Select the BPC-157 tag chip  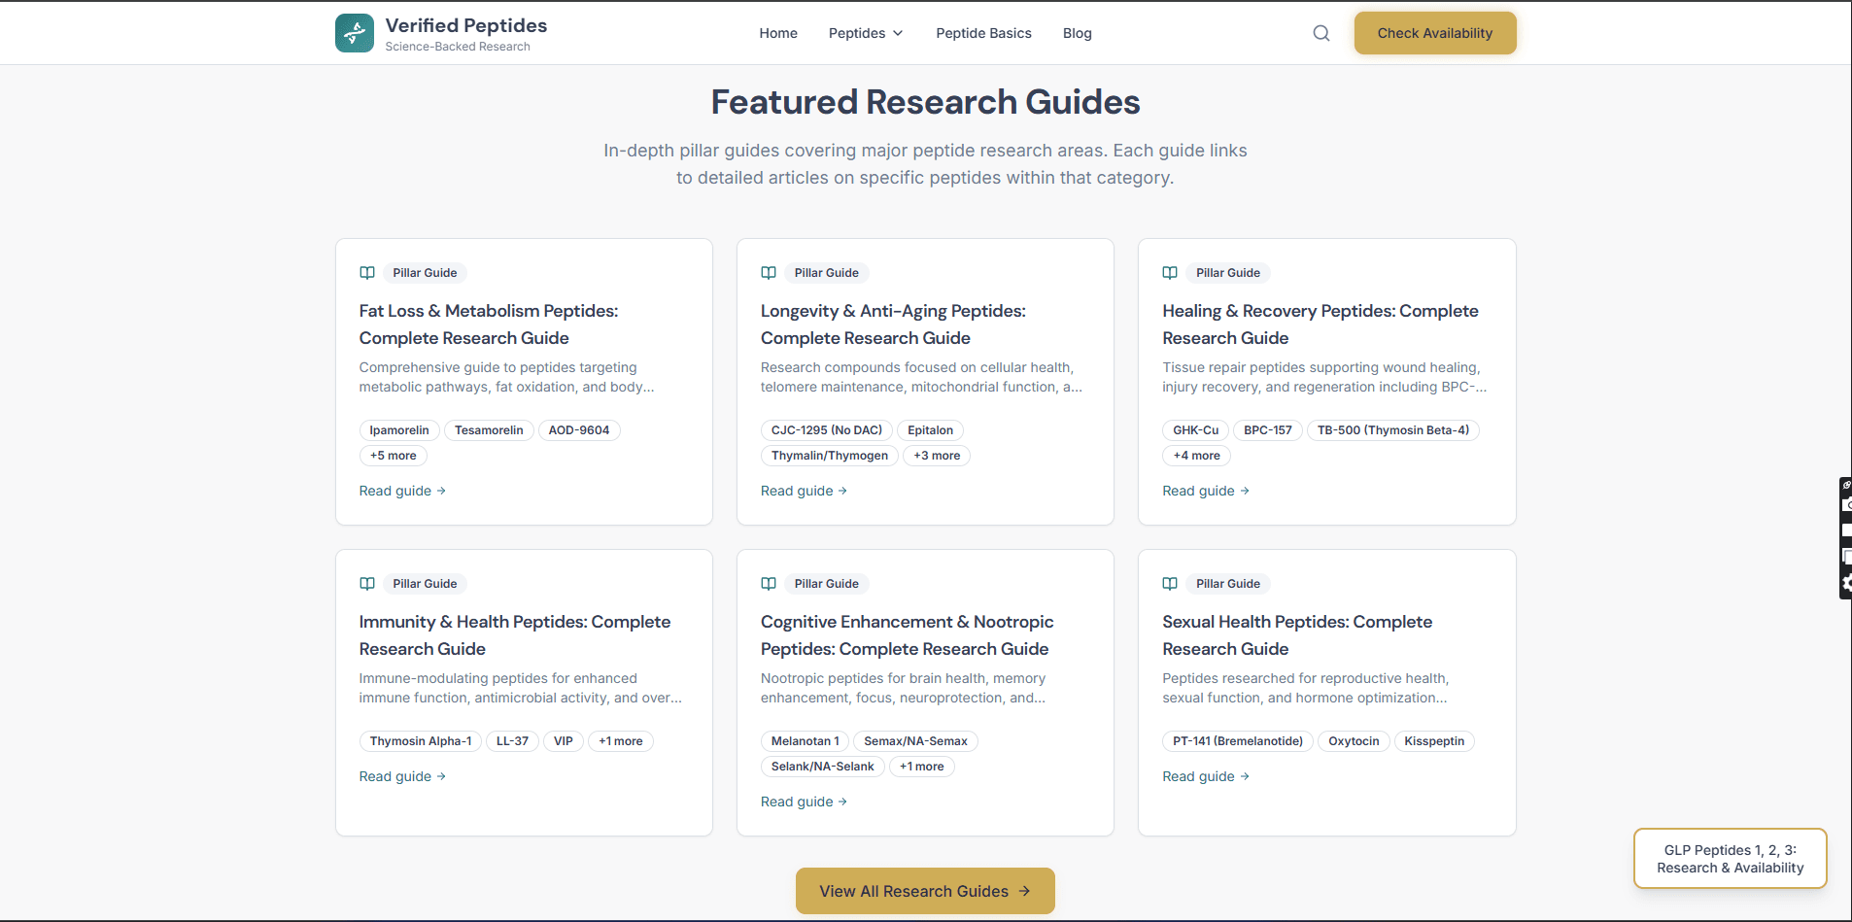pyautogui.click(x=1268, y=429)
